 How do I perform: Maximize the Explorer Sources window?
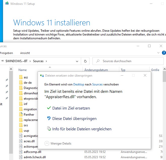tap(149, 46)
